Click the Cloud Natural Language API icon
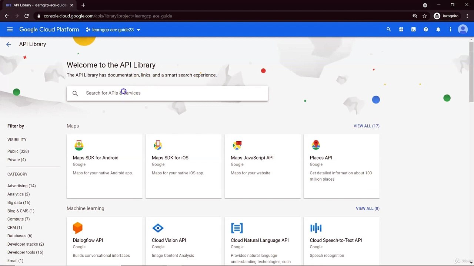The image size is (474, 266). pyautogui.click(x=237, y=228)
